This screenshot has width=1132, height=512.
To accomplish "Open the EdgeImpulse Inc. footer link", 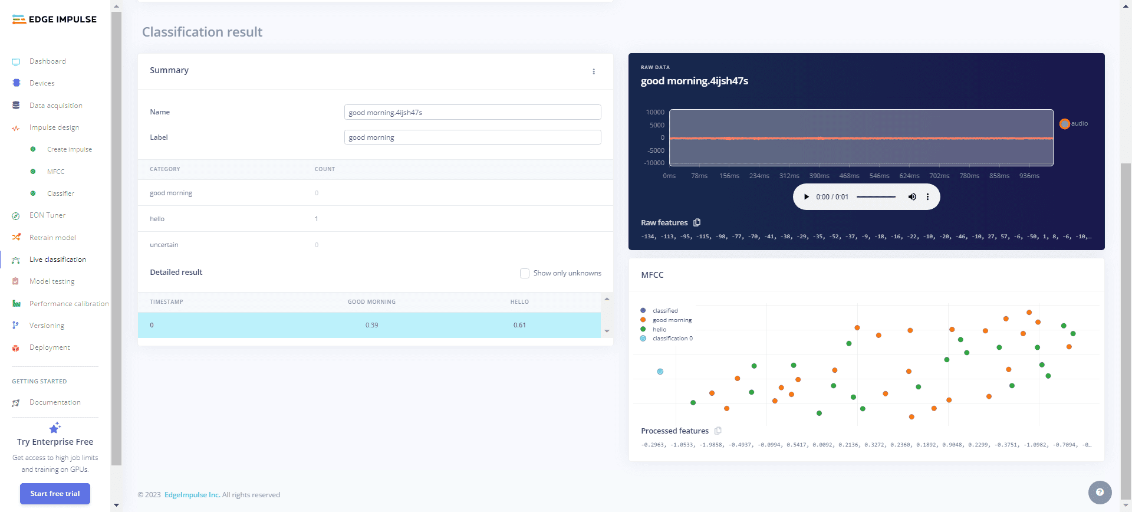I will point(192,495).
